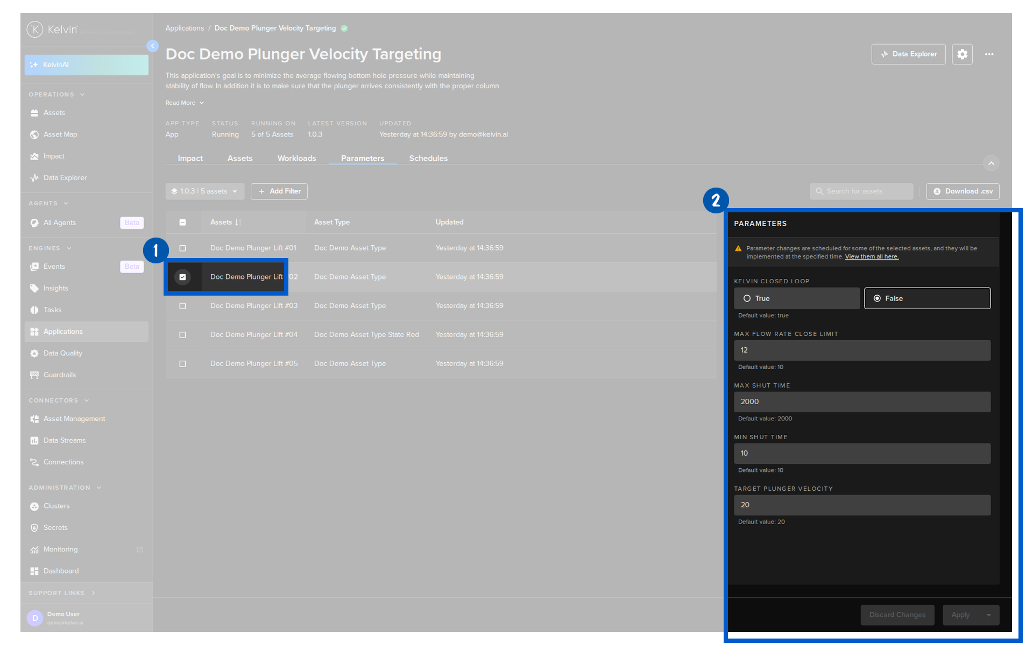Collapse the sidebar with arrow button
1033x645 pixels.
click(153, 46)
